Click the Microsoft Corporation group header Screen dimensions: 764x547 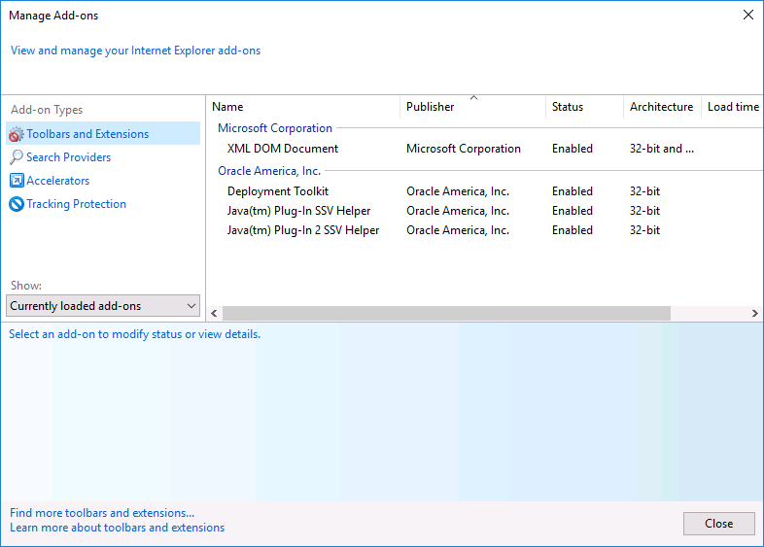coord(275,128)
